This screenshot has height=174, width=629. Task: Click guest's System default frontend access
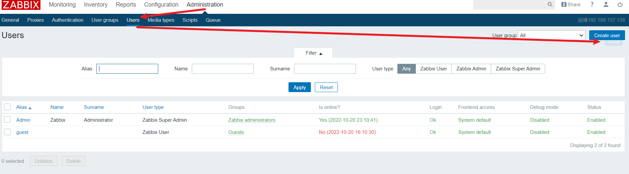[x=474, y=132]
